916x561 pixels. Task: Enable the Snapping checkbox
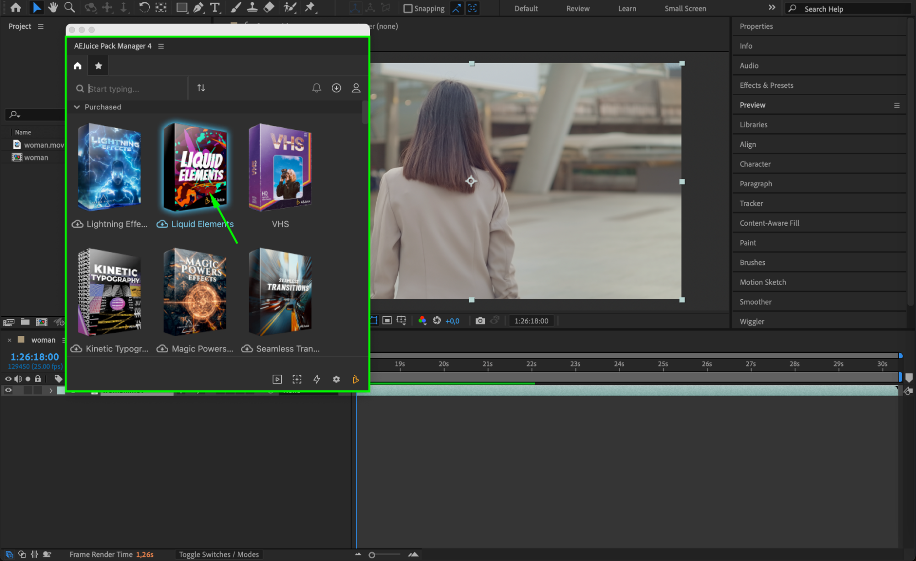coord(407,8)
